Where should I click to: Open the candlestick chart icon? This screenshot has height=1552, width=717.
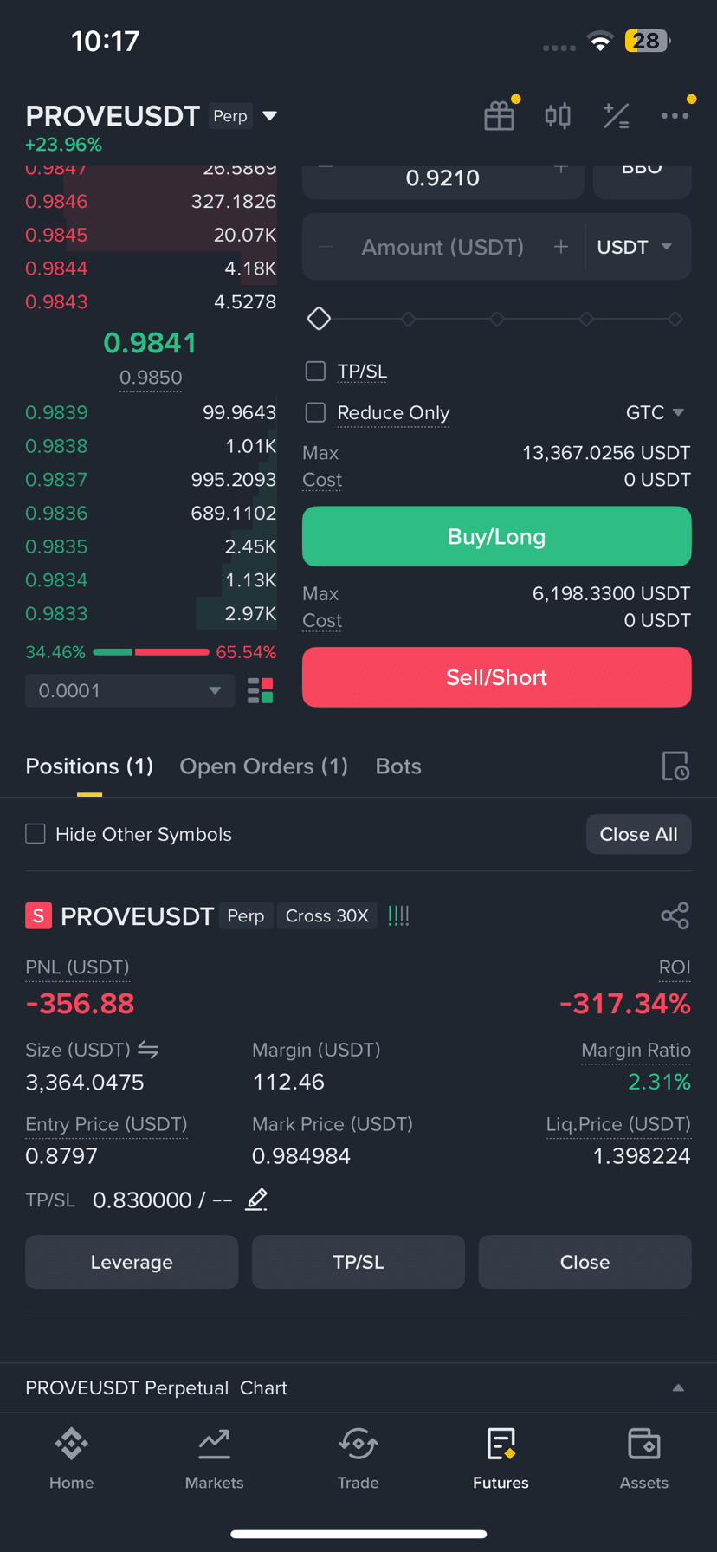[558, 115]
